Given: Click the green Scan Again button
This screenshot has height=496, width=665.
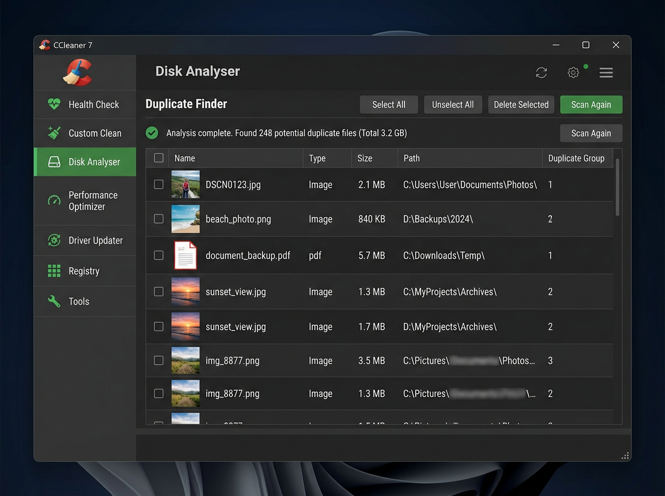Looking at the screenshot, I should coord(591,105).
